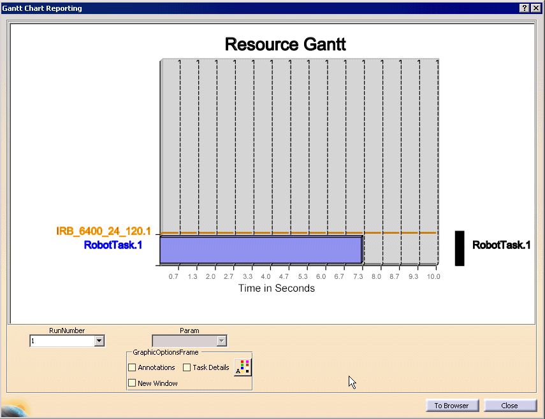Click the Resource Gantt chart title
545x419 pixels.
click(285, 45)
